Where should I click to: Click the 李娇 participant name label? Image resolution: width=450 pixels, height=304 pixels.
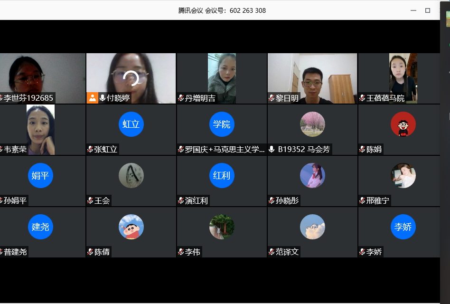[x=374, y=252]
